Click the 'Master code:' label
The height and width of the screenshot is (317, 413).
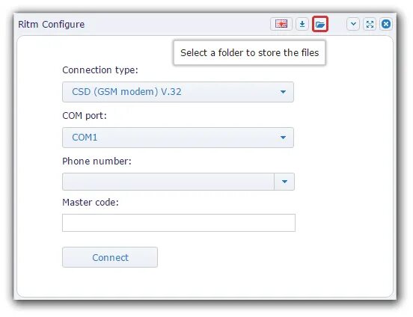coord(91,202)
